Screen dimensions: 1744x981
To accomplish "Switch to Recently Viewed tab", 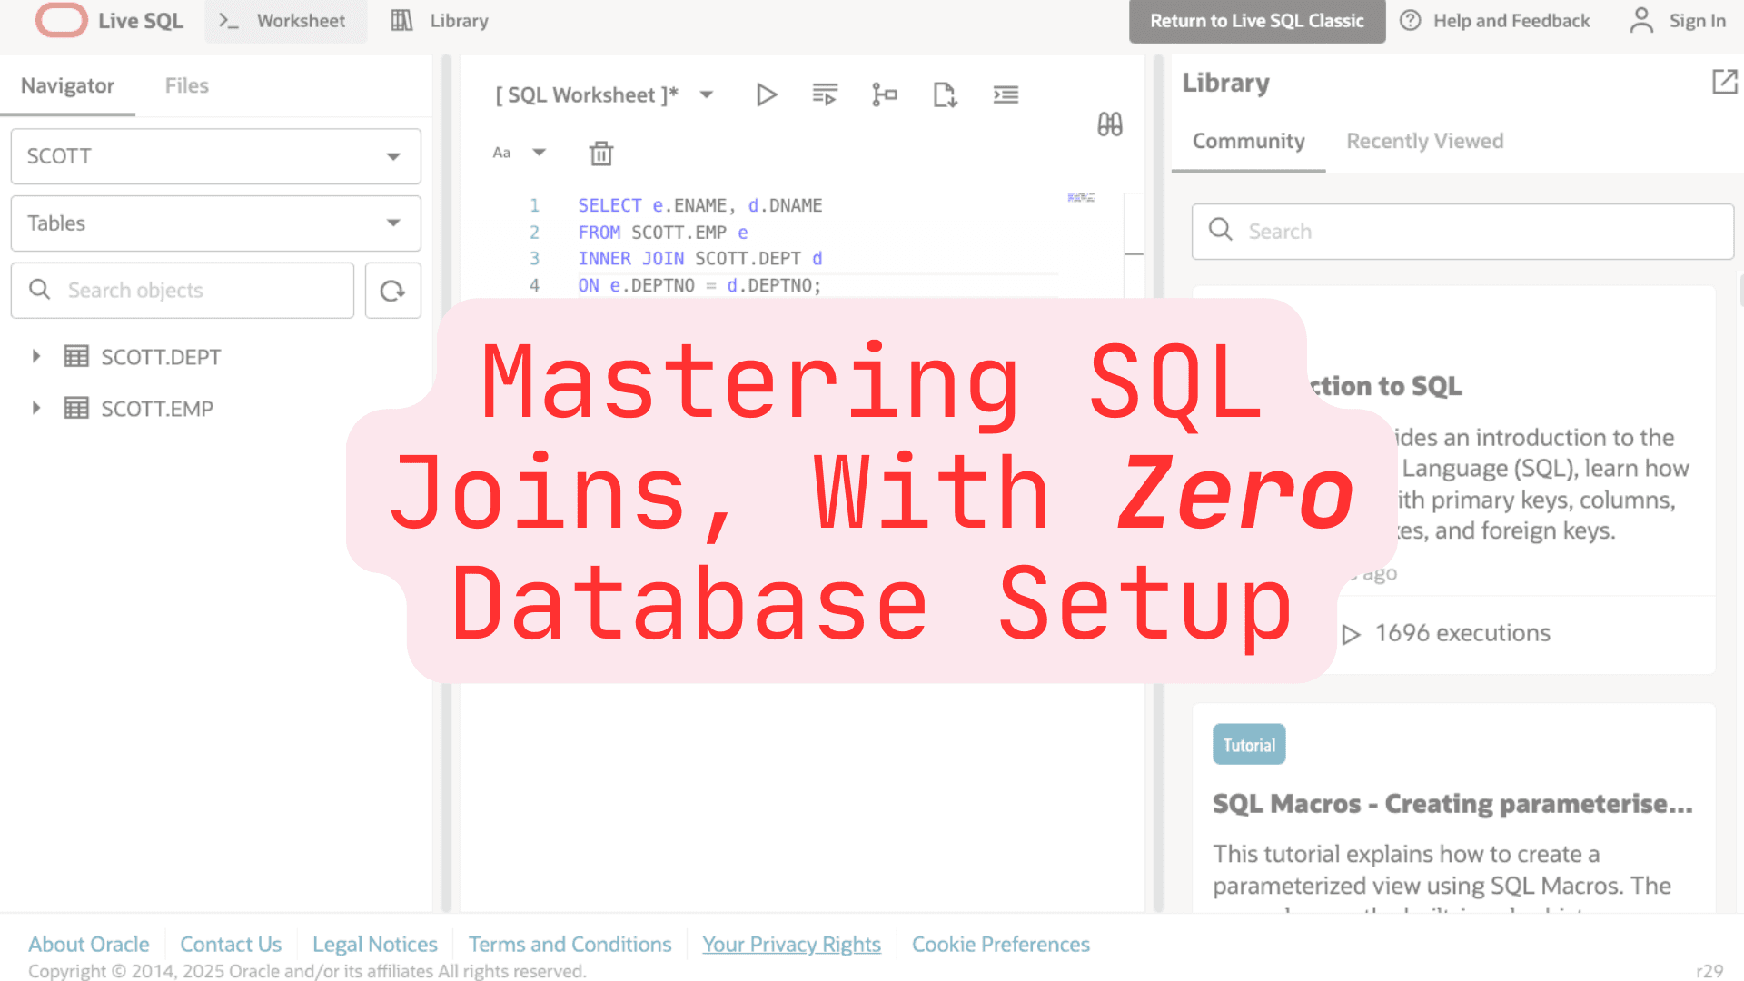I will (x=1424, y=141).
